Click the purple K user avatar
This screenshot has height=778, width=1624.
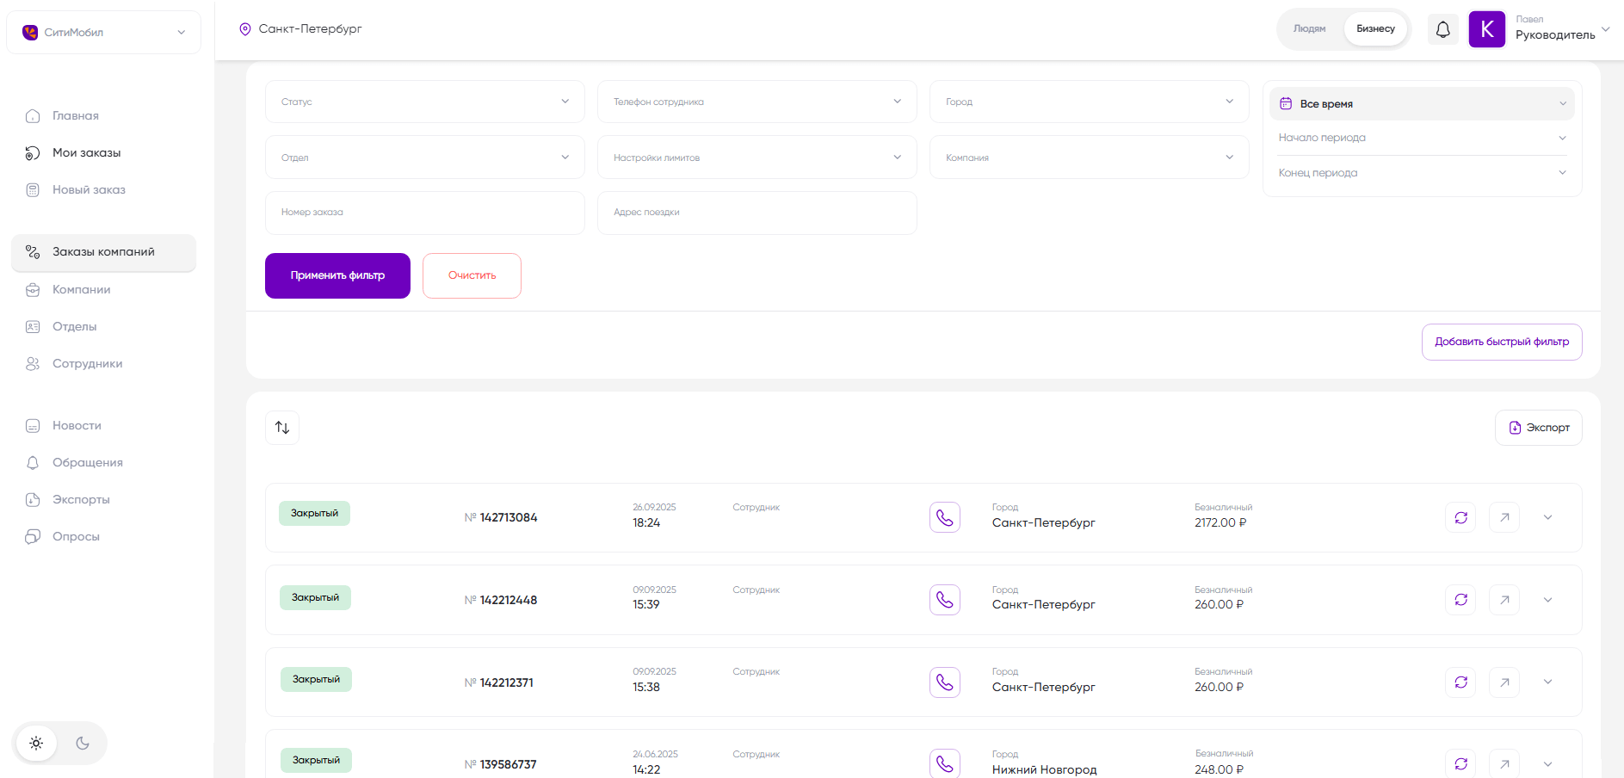(x=1486, y=29)
